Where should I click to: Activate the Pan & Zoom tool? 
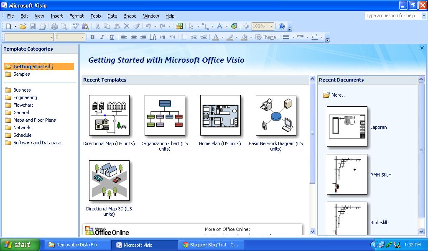coord(246,26)
